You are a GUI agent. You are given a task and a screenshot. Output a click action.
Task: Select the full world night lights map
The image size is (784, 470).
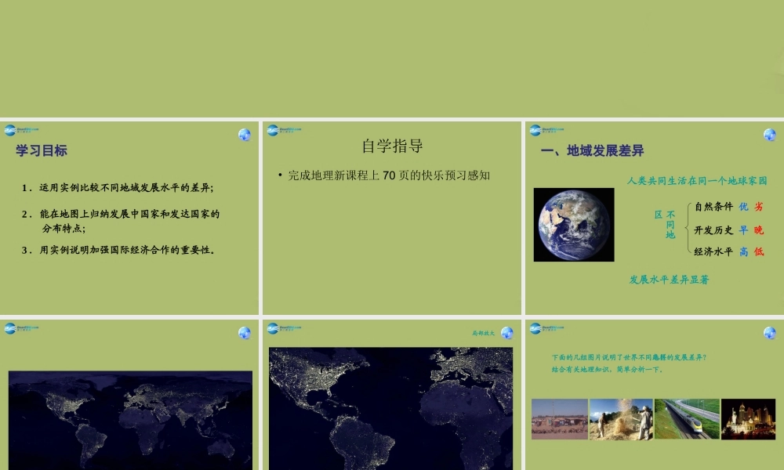coord(130,420)
